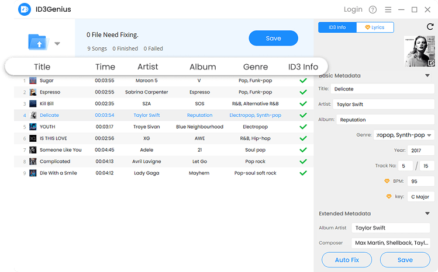Edit the Album field containing Reputation
Image resolution: width=438 pixels, height=272 pixels.
click(x=385, y=120)
